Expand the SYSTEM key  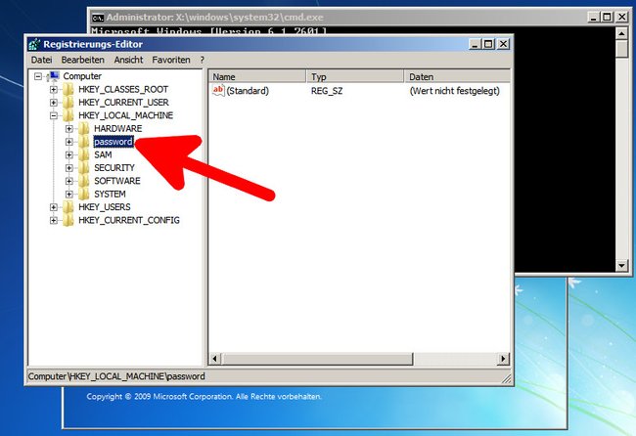(x=68, y=195)
